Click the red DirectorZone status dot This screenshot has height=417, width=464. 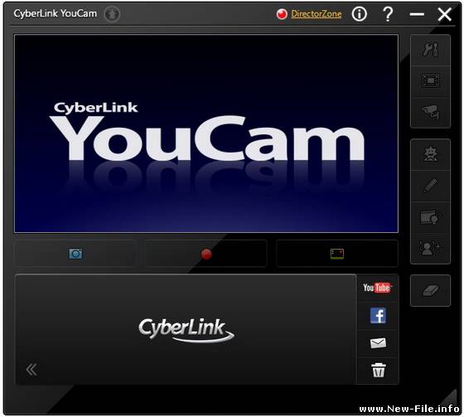[282, 14]
